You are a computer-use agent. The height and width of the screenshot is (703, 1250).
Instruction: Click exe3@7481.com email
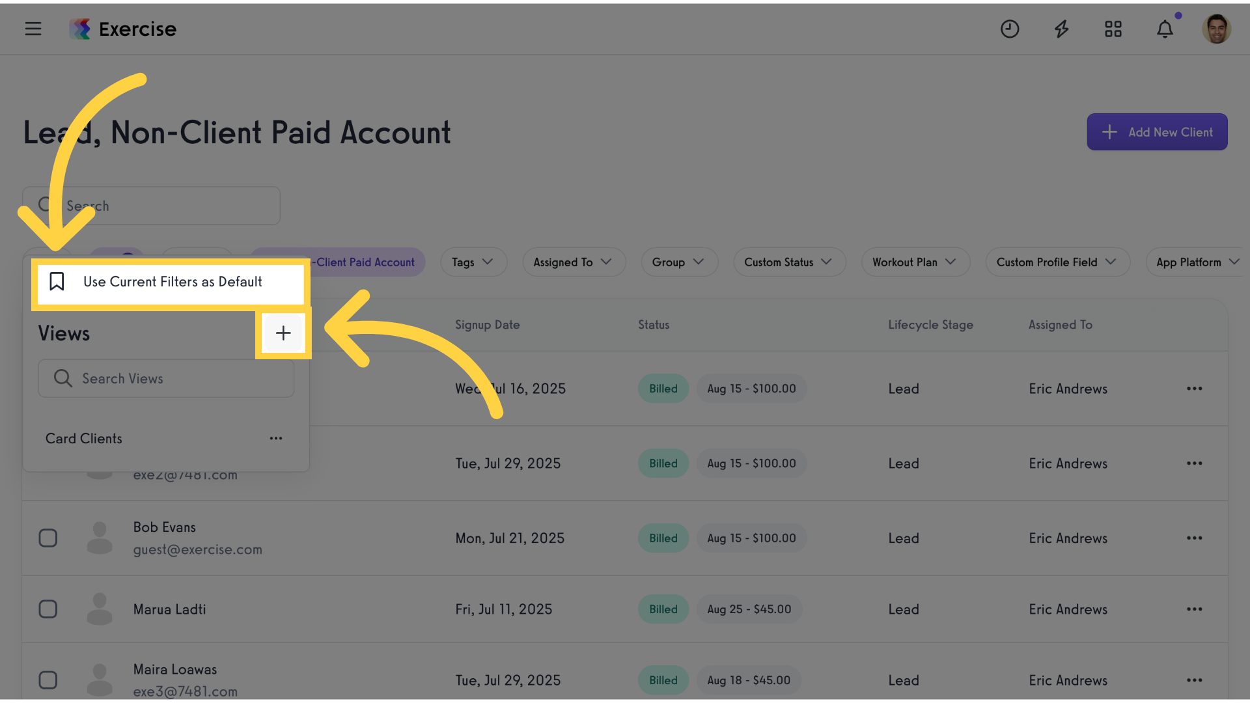coord(186,691)
